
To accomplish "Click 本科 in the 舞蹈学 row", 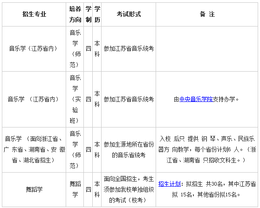I will [x=97, y=189].
